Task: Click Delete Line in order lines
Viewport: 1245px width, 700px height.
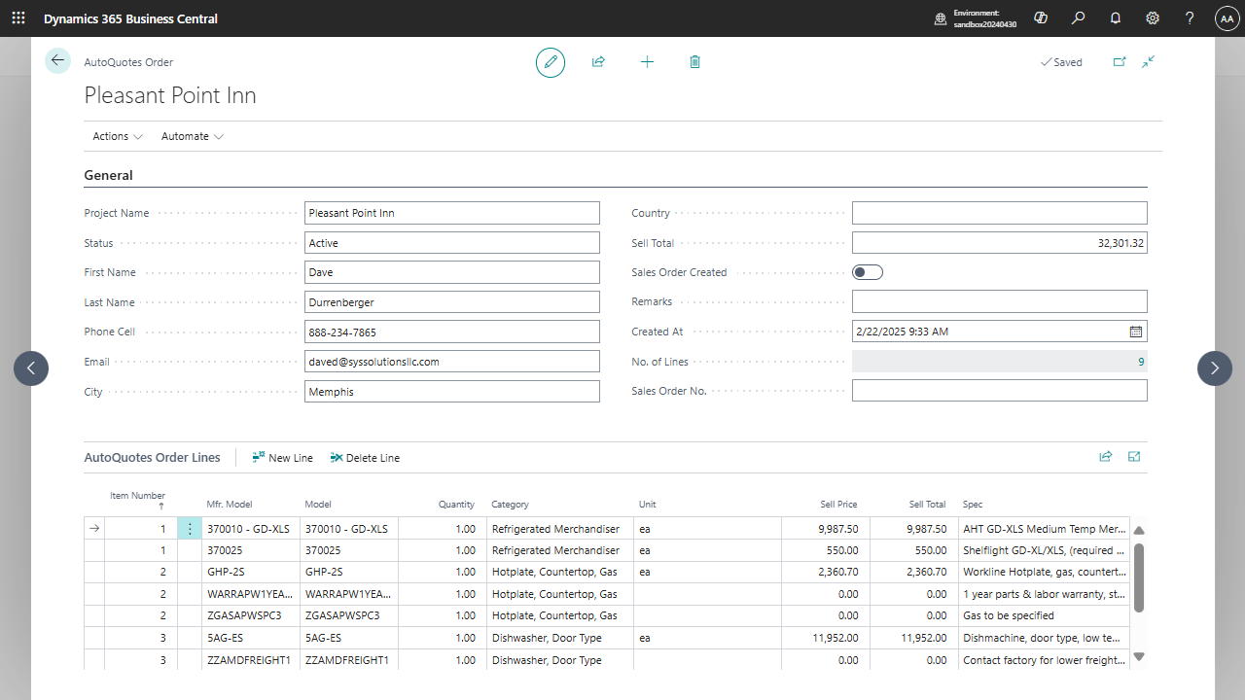Action: pyautogui.click(x=365, y=458)
